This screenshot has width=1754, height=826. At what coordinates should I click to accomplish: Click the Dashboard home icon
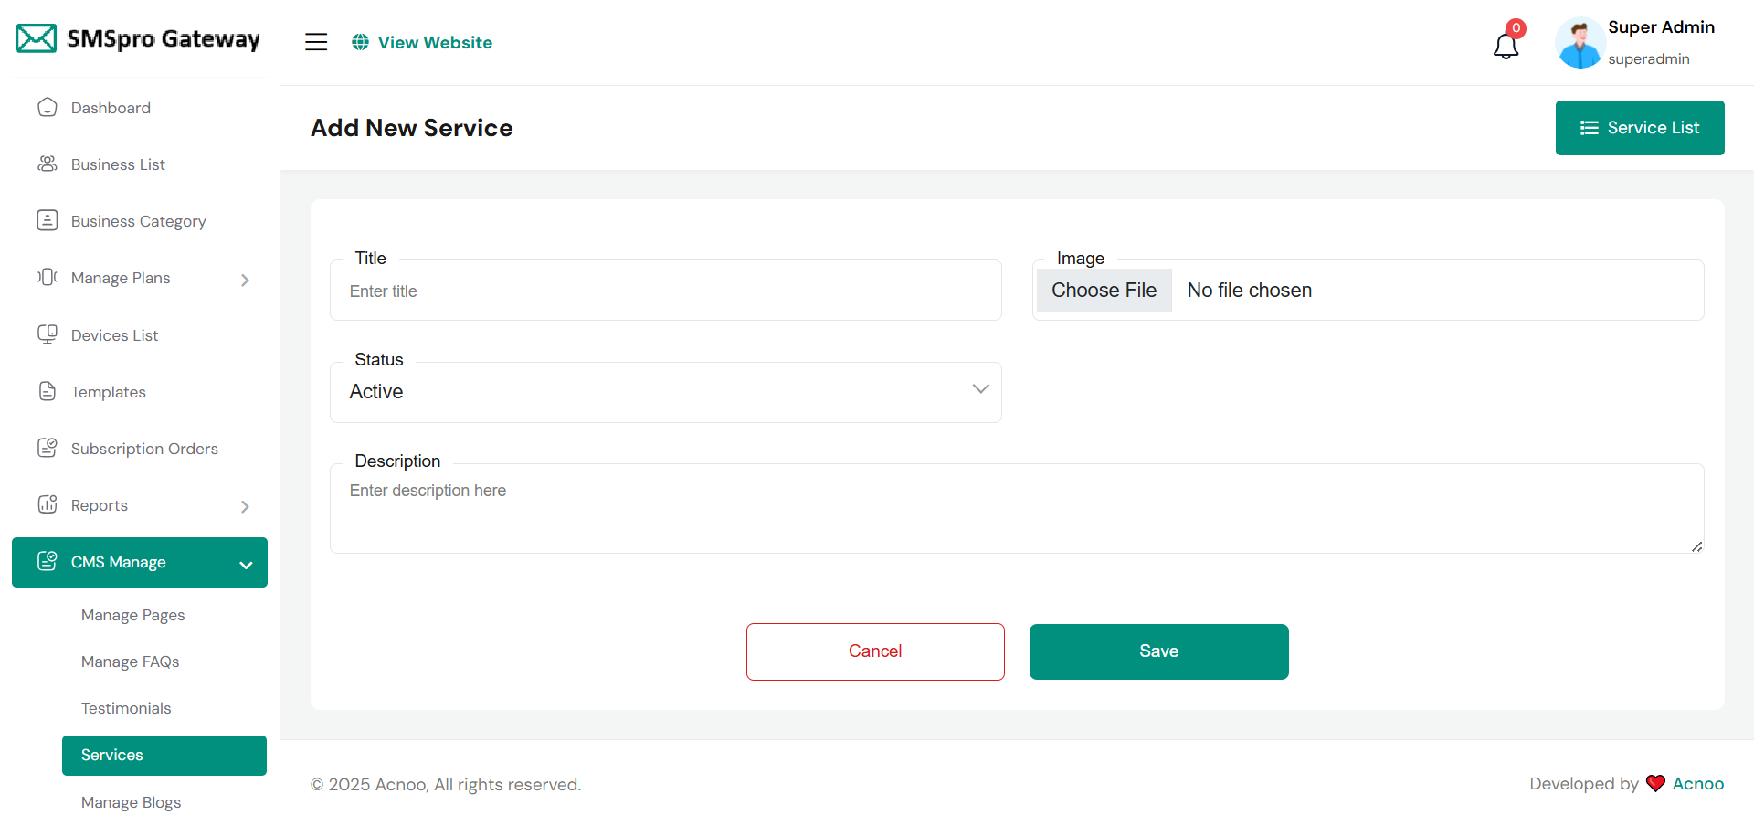point(48,108)
